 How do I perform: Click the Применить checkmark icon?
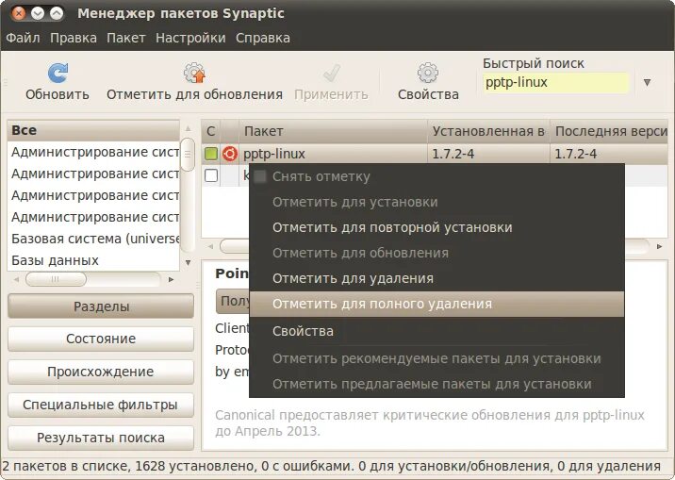click(332, 74)
